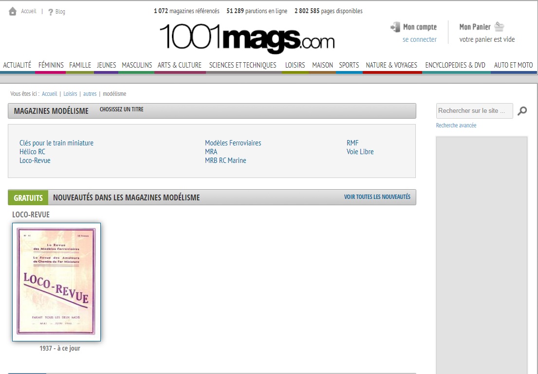Screen dimensions: 538x374
Task: Click CHOISISSEZ UN TITRE label
Action: [121, 109]
